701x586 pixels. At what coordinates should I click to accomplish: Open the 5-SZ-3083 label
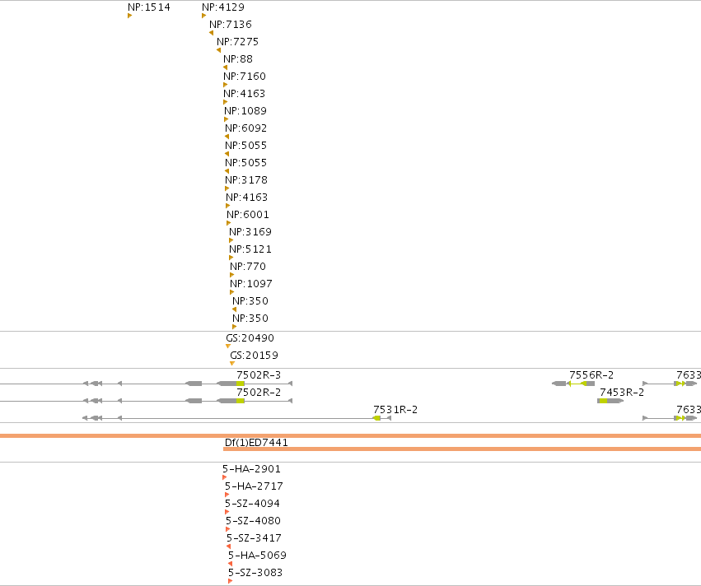pyautogui.click(x=255, y=573)
